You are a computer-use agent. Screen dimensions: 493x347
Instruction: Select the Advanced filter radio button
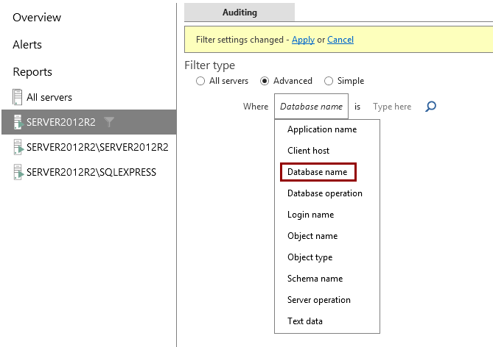265,81
